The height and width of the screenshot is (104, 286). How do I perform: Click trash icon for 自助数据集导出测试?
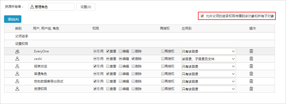point(251,81)
